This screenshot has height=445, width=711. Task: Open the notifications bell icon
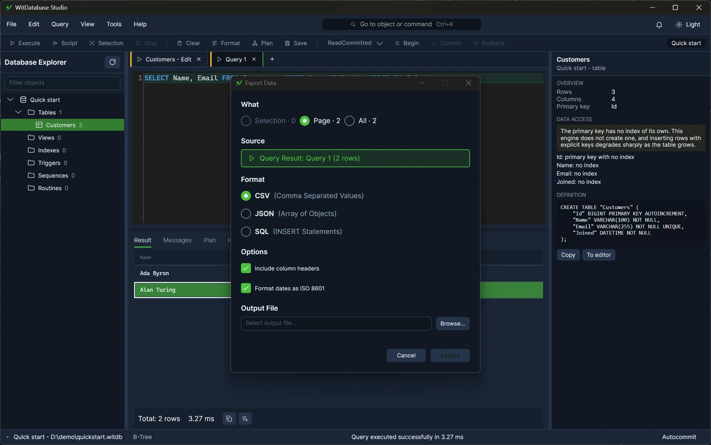coord(659,25)
